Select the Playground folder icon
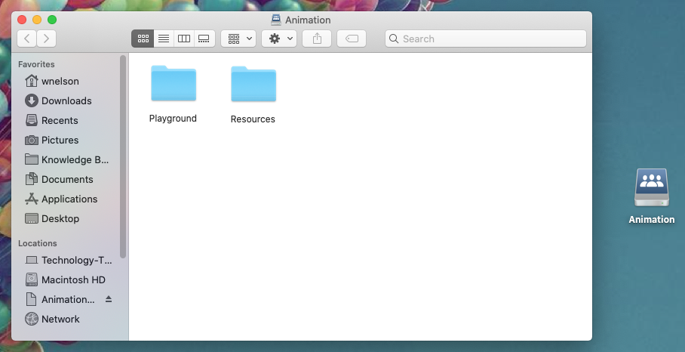Viewport: 685px width, 352px height. click(x=174, y=83)
